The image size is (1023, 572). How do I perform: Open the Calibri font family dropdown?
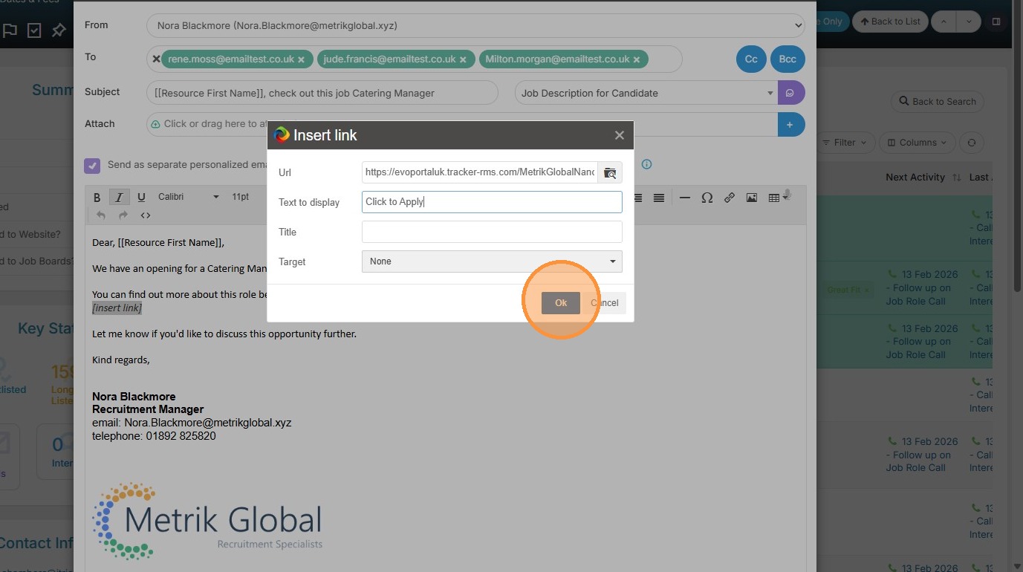(x=189, y=197)
